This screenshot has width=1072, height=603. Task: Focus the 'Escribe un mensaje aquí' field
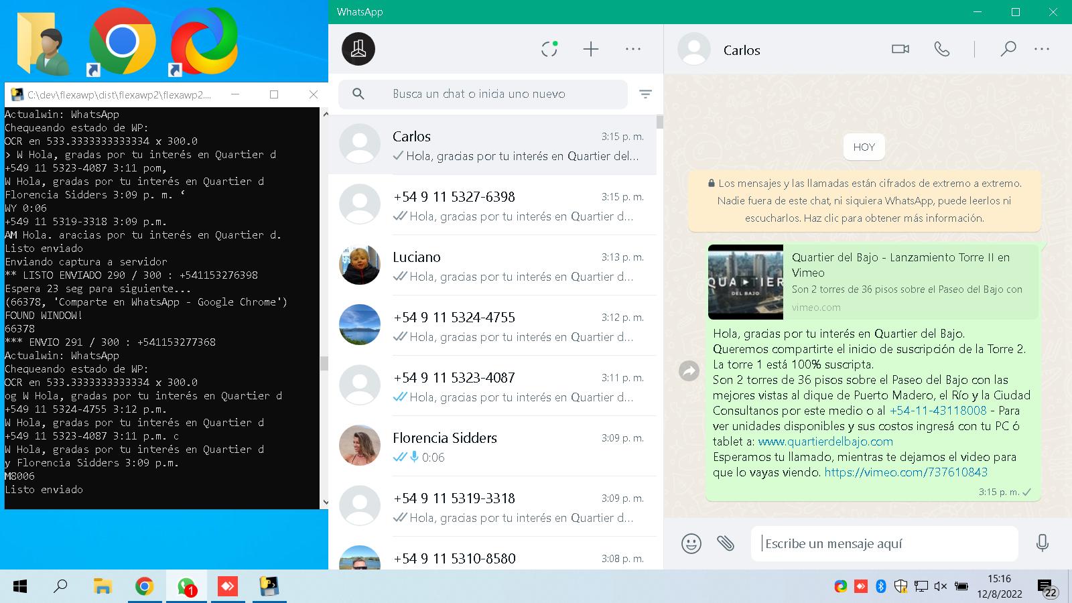(884, 543)
